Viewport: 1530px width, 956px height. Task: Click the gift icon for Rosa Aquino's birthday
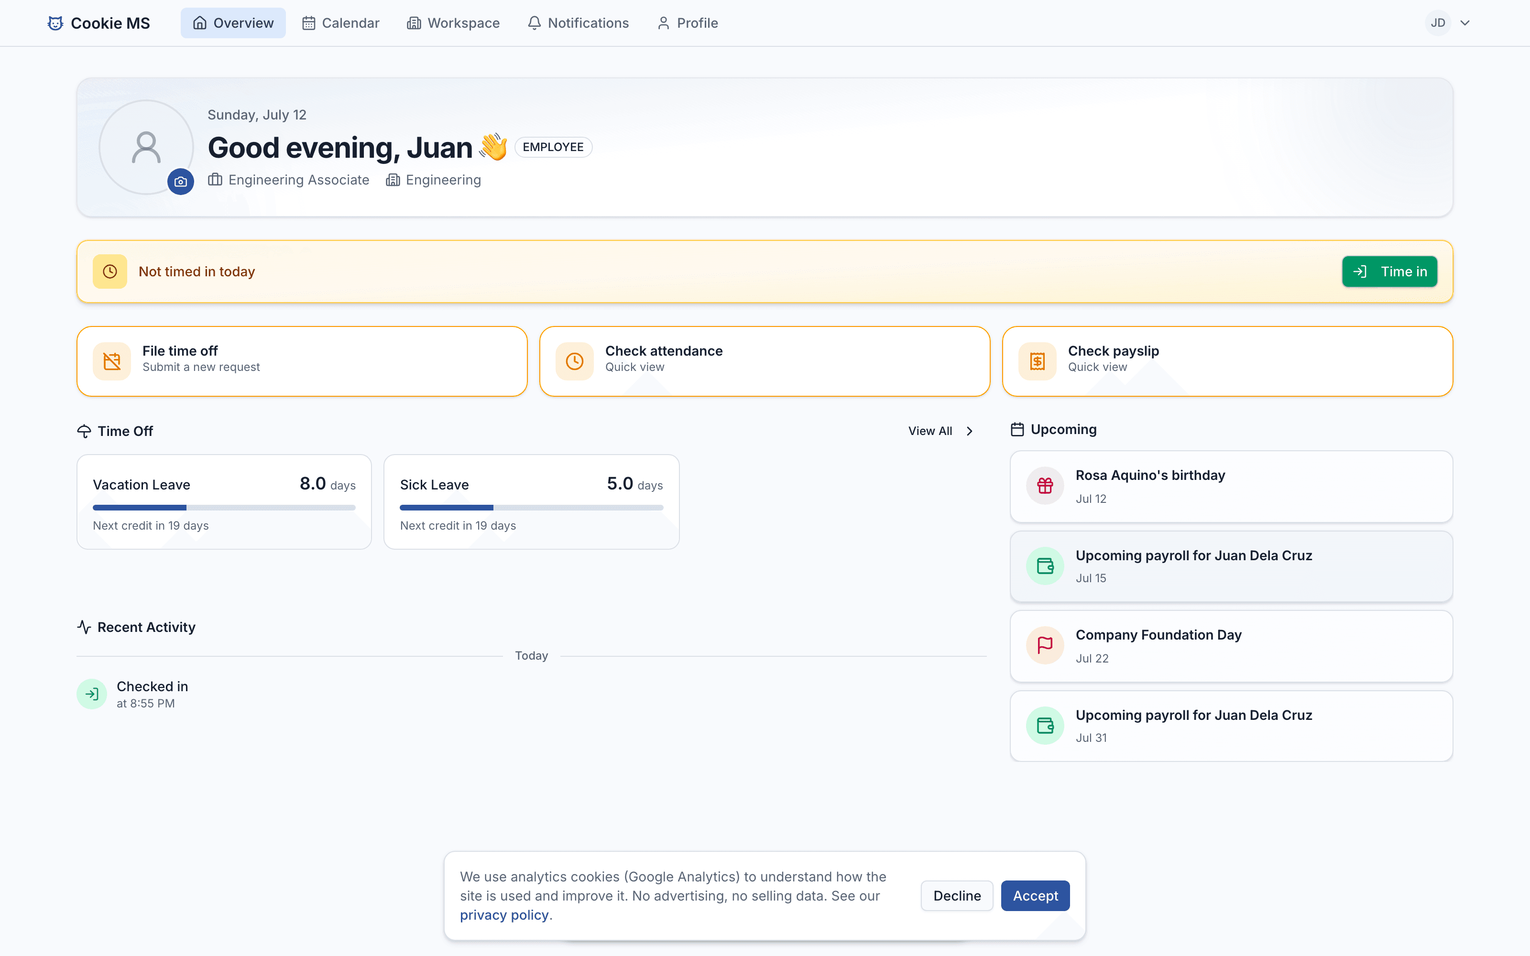tap(1045, 486)
